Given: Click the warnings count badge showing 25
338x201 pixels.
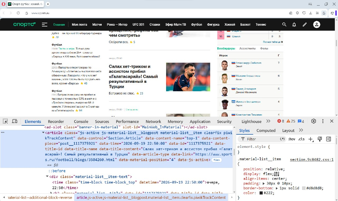Looking at the screenshot, I should click(x=291, y=121).
